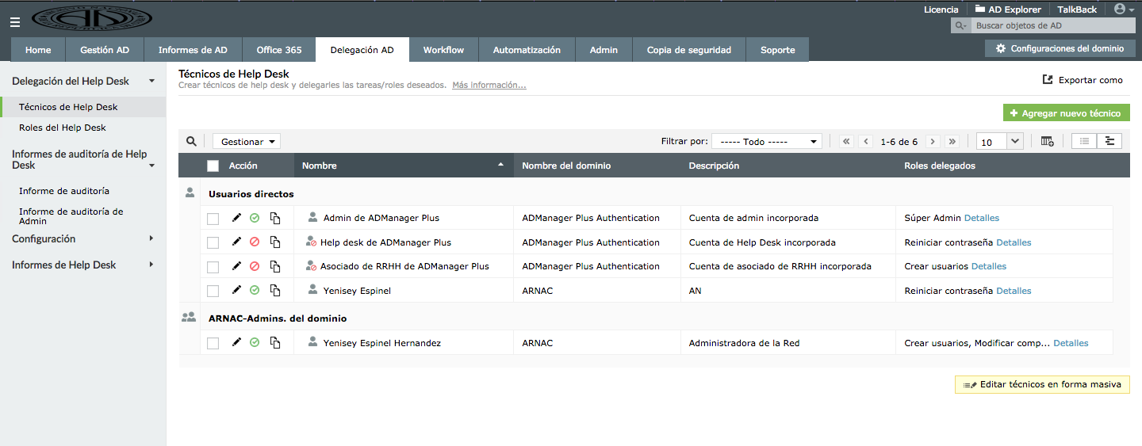
Task: Open the Automatización tab
Action: click(527, 49)
